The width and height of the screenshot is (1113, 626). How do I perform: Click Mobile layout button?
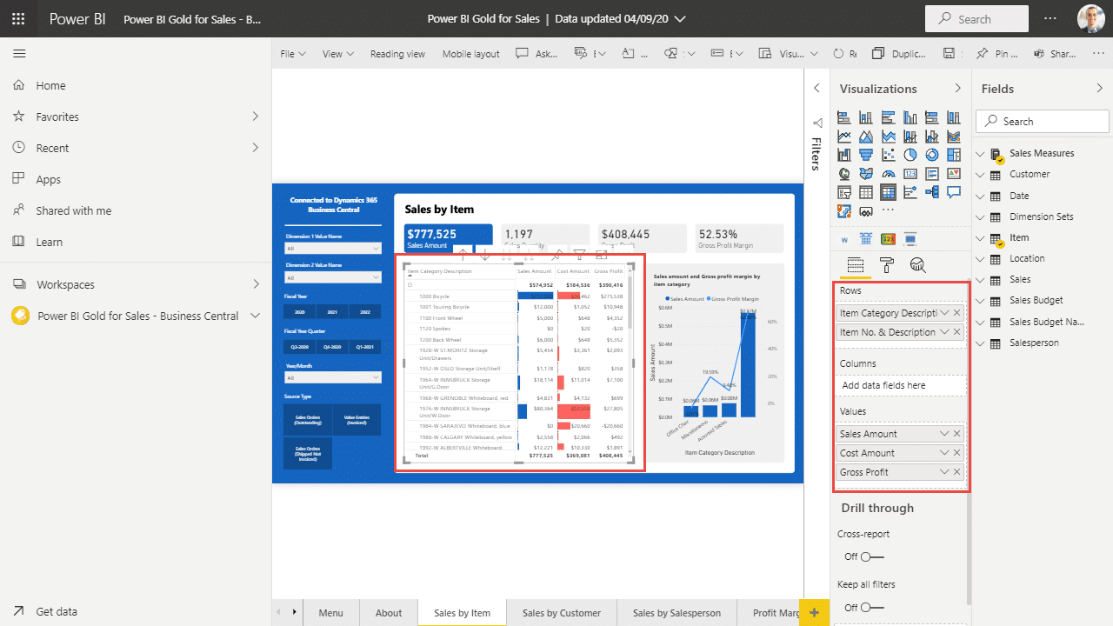click(x=470, y=54)
